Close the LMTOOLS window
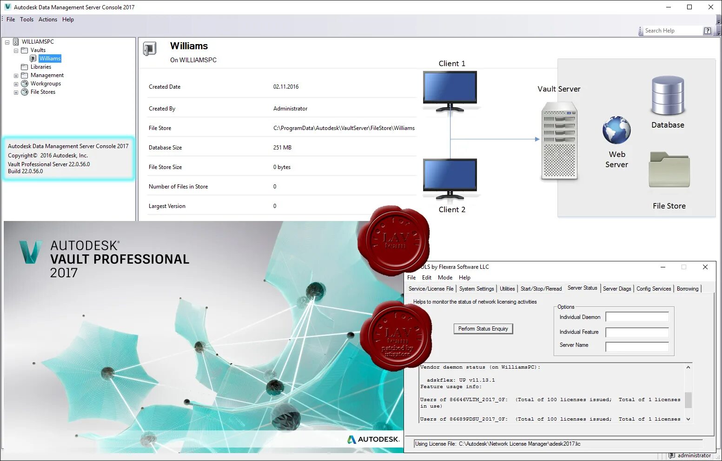This screenshot has width=722, height=461. (705, 267)
